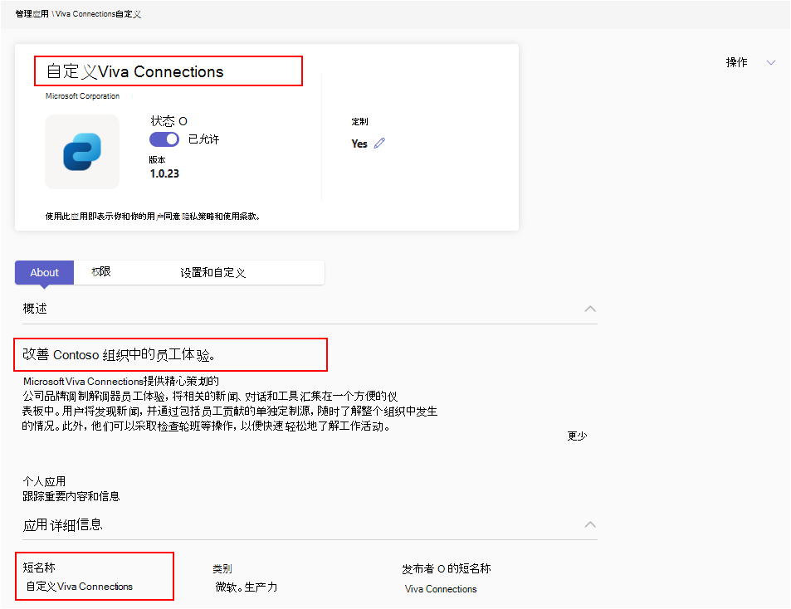The width and height of the screenshot is (791, 609).
Task: Switch to the 权限 tab
Action: click(100, 272)
